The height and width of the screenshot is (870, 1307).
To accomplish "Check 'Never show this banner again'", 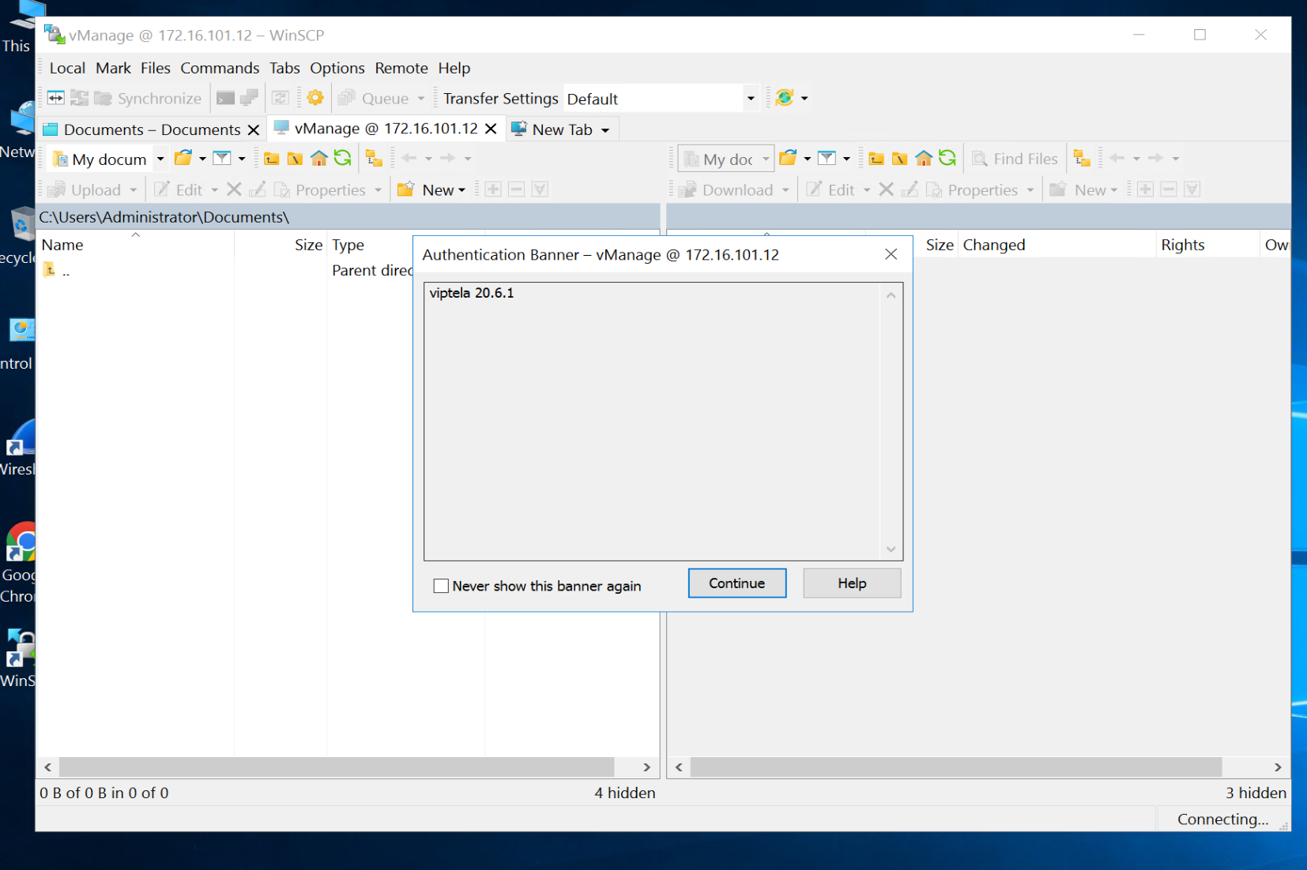I will click(441, 586).
